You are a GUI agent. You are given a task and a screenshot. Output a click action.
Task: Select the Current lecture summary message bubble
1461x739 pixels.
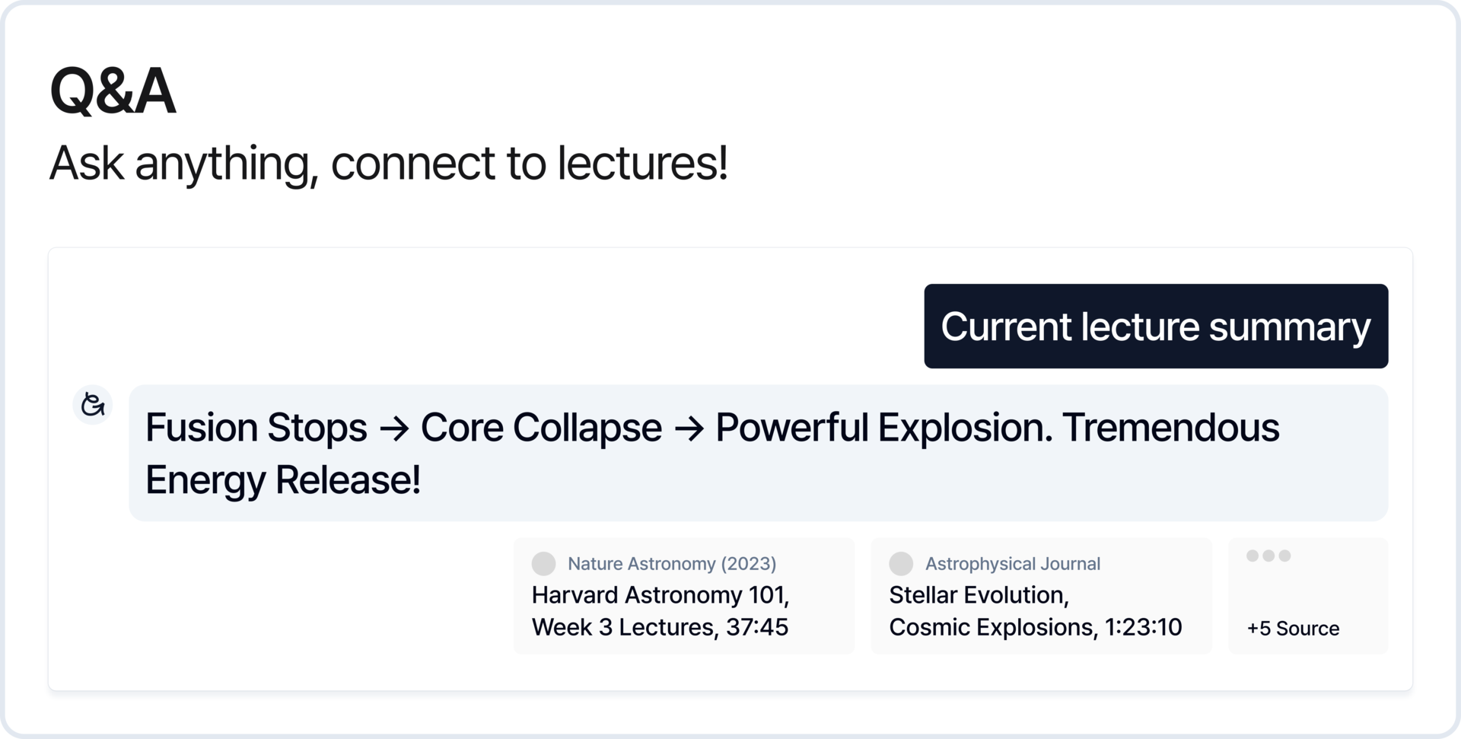[1155, 326]
